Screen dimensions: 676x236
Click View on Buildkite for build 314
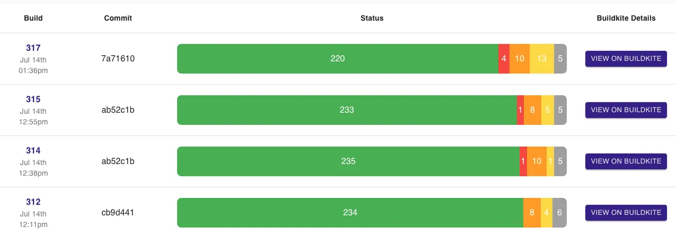[626, 161]
